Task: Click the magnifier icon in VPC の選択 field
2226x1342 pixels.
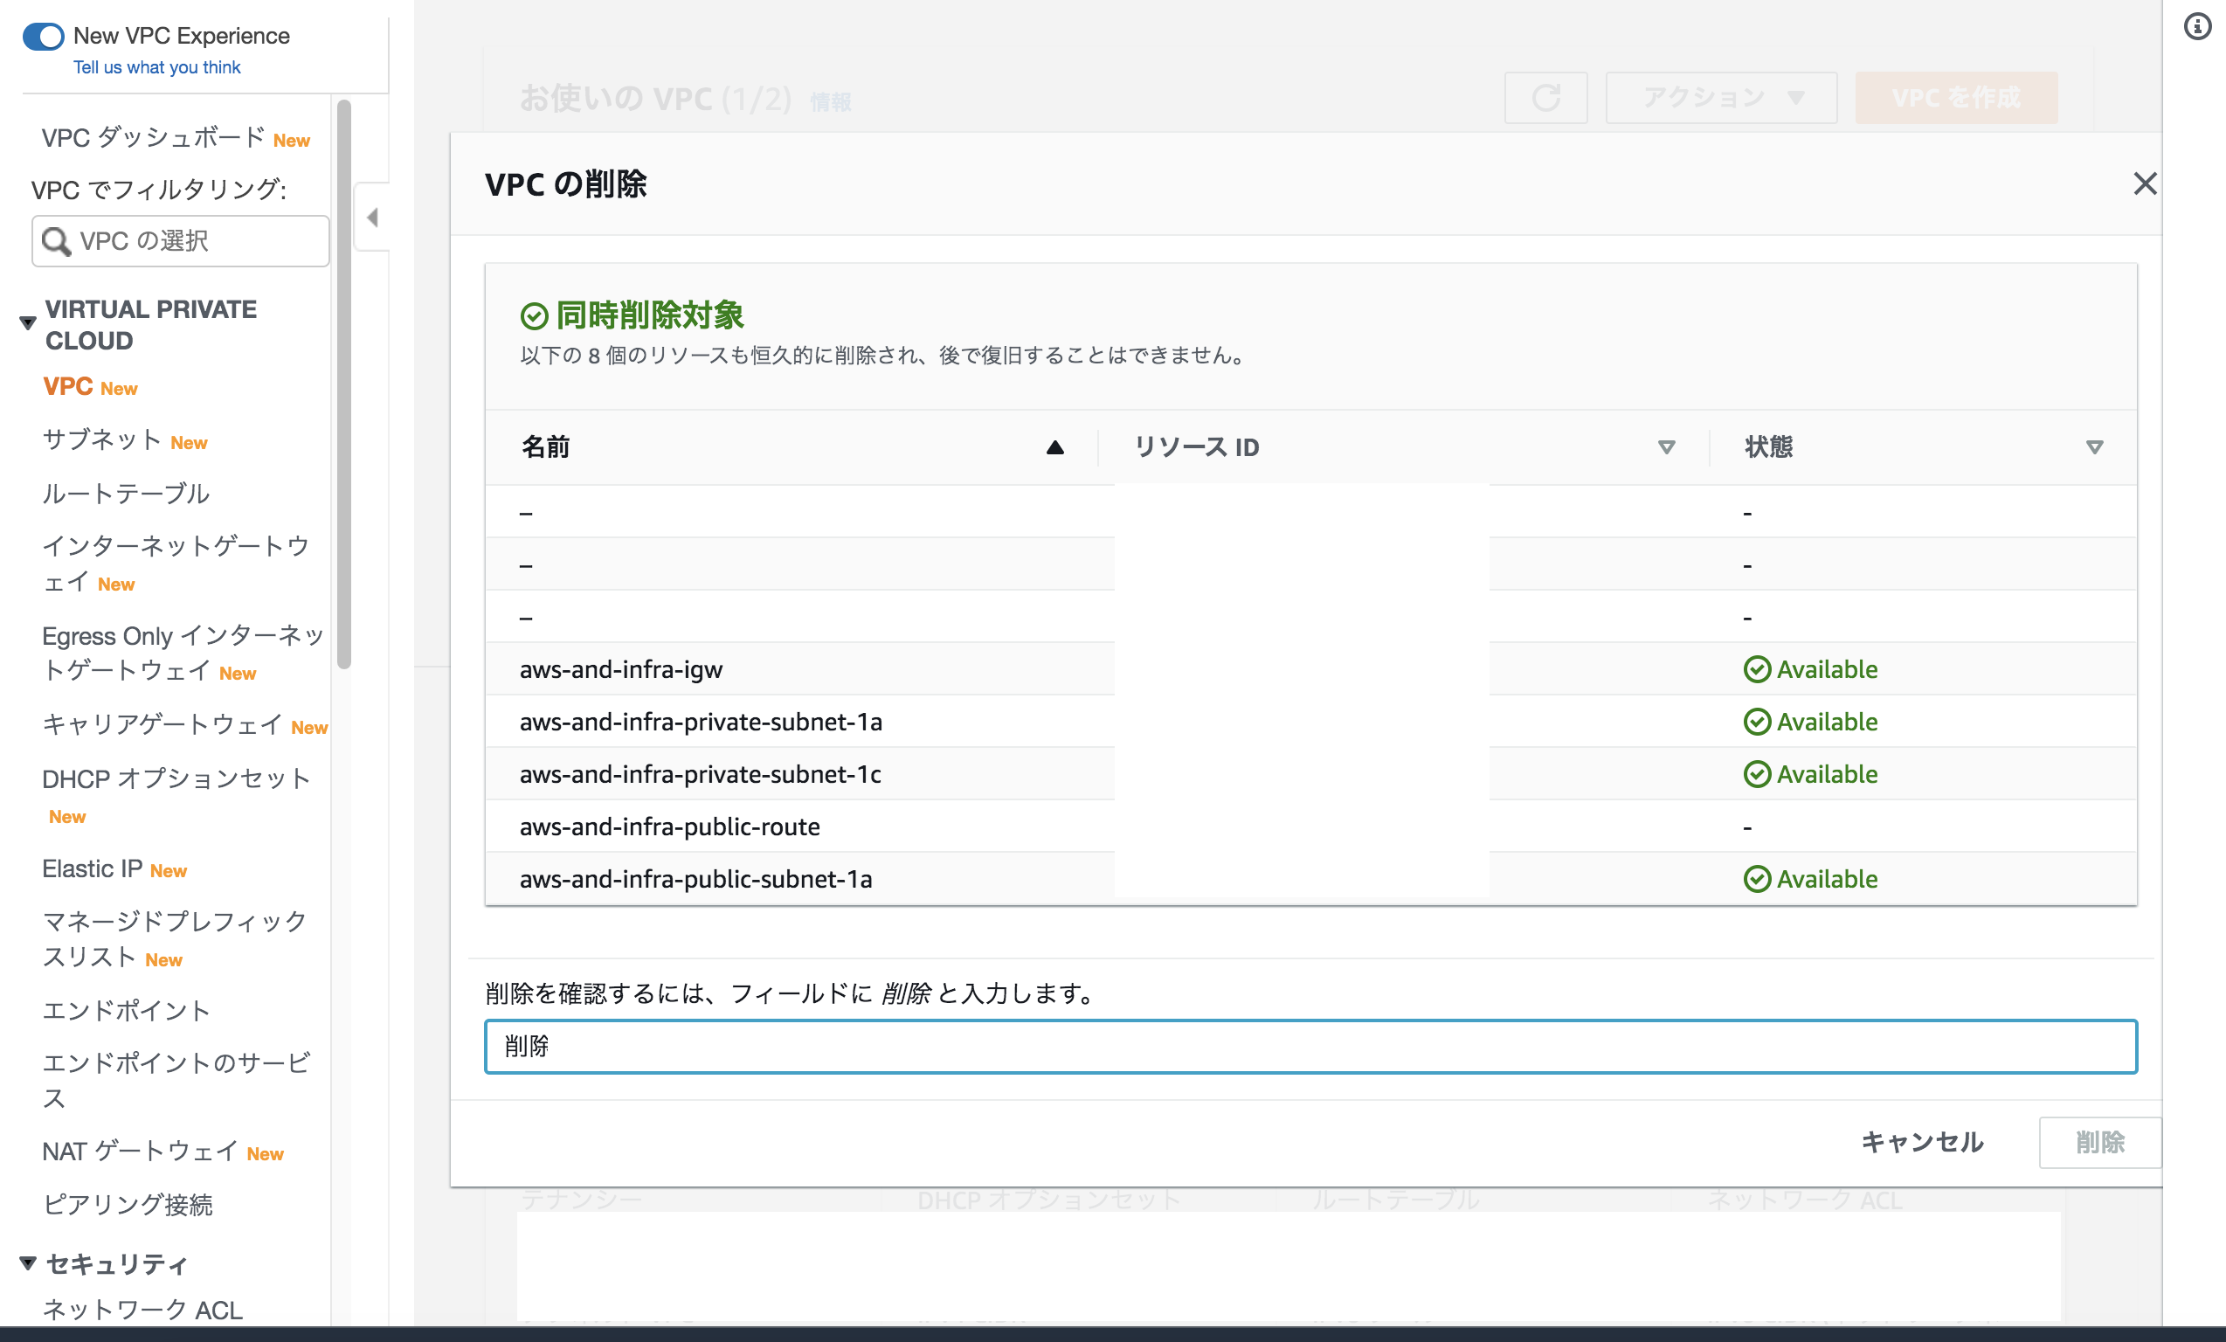Action: point(56,241)
